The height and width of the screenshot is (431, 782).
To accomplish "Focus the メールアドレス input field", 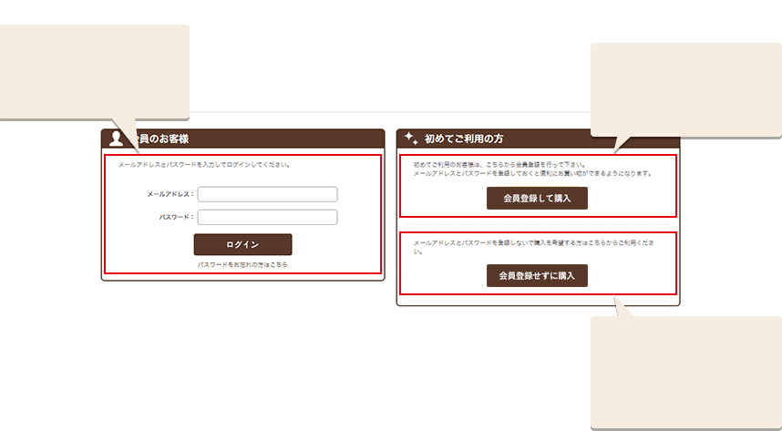I will pos(267,194).
